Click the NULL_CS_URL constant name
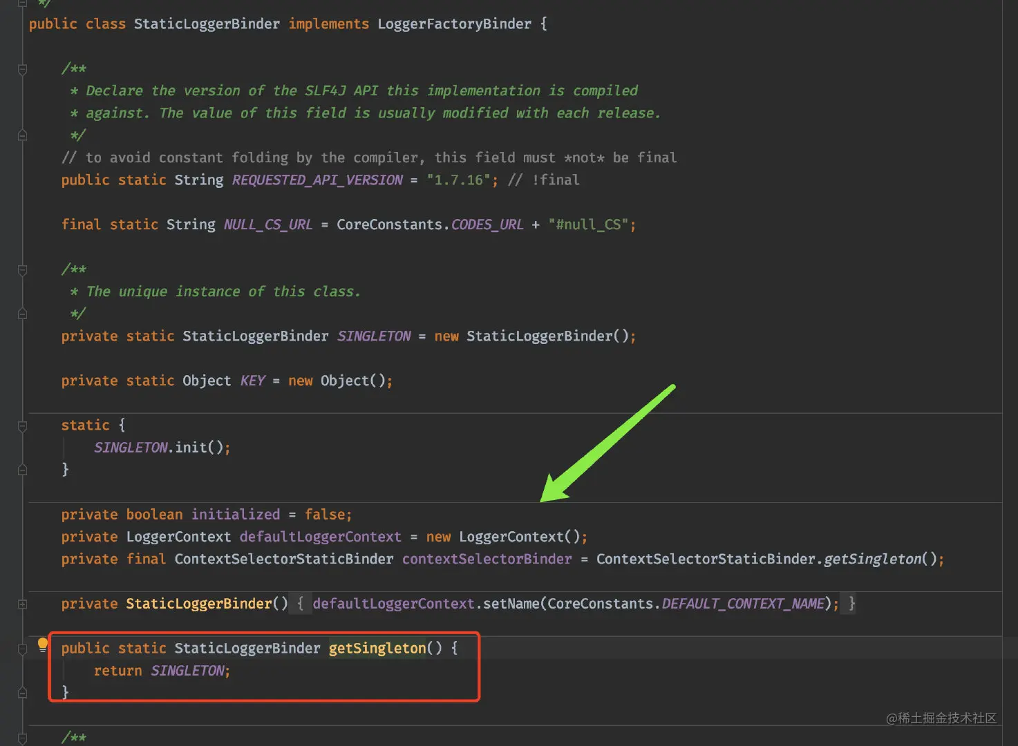The image size is (1018, 746). click(x=268, y=225)
